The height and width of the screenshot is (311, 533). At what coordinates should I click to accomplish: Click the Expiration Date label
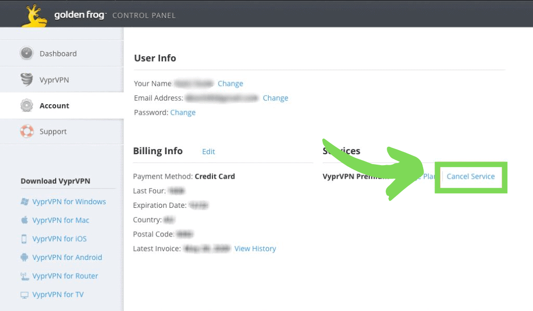click(160, 206)
